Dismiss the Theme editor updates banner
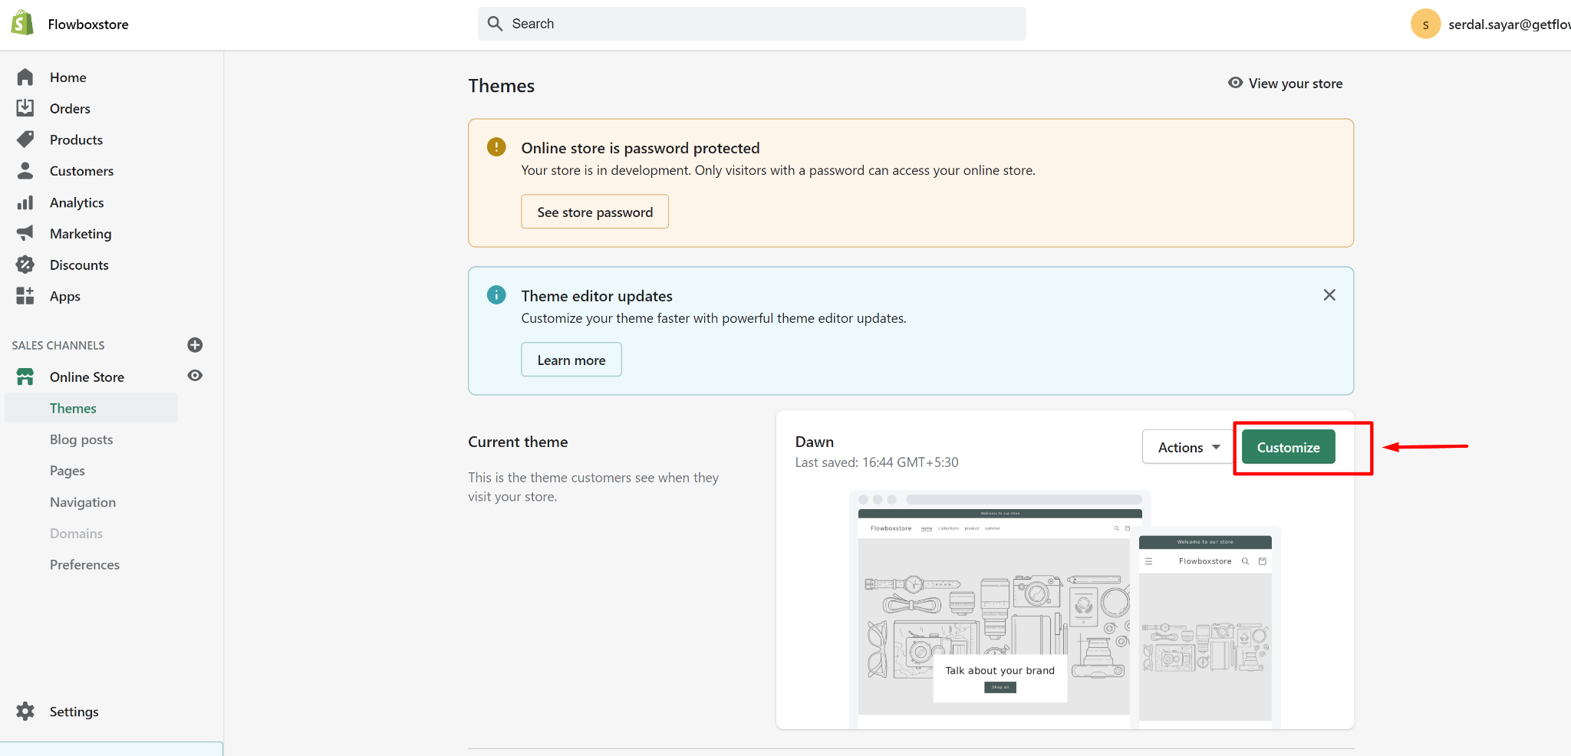This screenshot has height=756, width=1571. click(x=1329, y=295)
